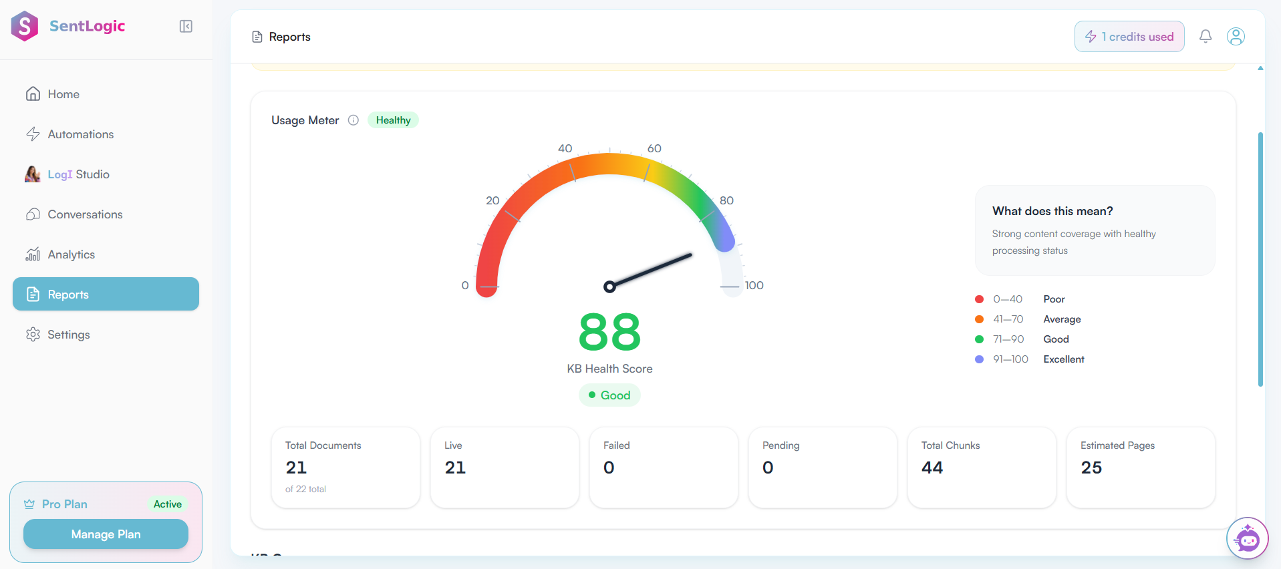Click the Home house icon

point(33,94)
